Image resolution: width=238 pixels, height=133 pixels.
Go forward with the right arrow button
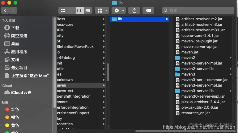13,10
